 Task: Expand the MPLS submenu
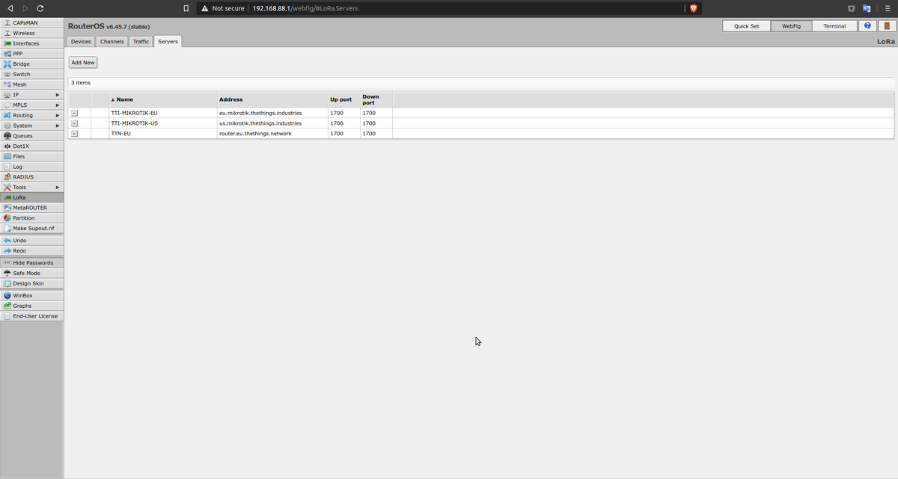(x=31, y=105)
